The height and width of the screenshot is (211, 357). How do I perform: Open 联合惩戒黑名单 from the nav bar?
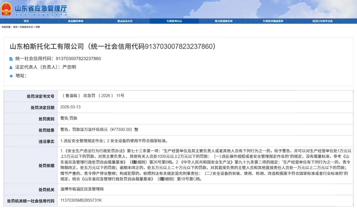[x=224, y=21]
